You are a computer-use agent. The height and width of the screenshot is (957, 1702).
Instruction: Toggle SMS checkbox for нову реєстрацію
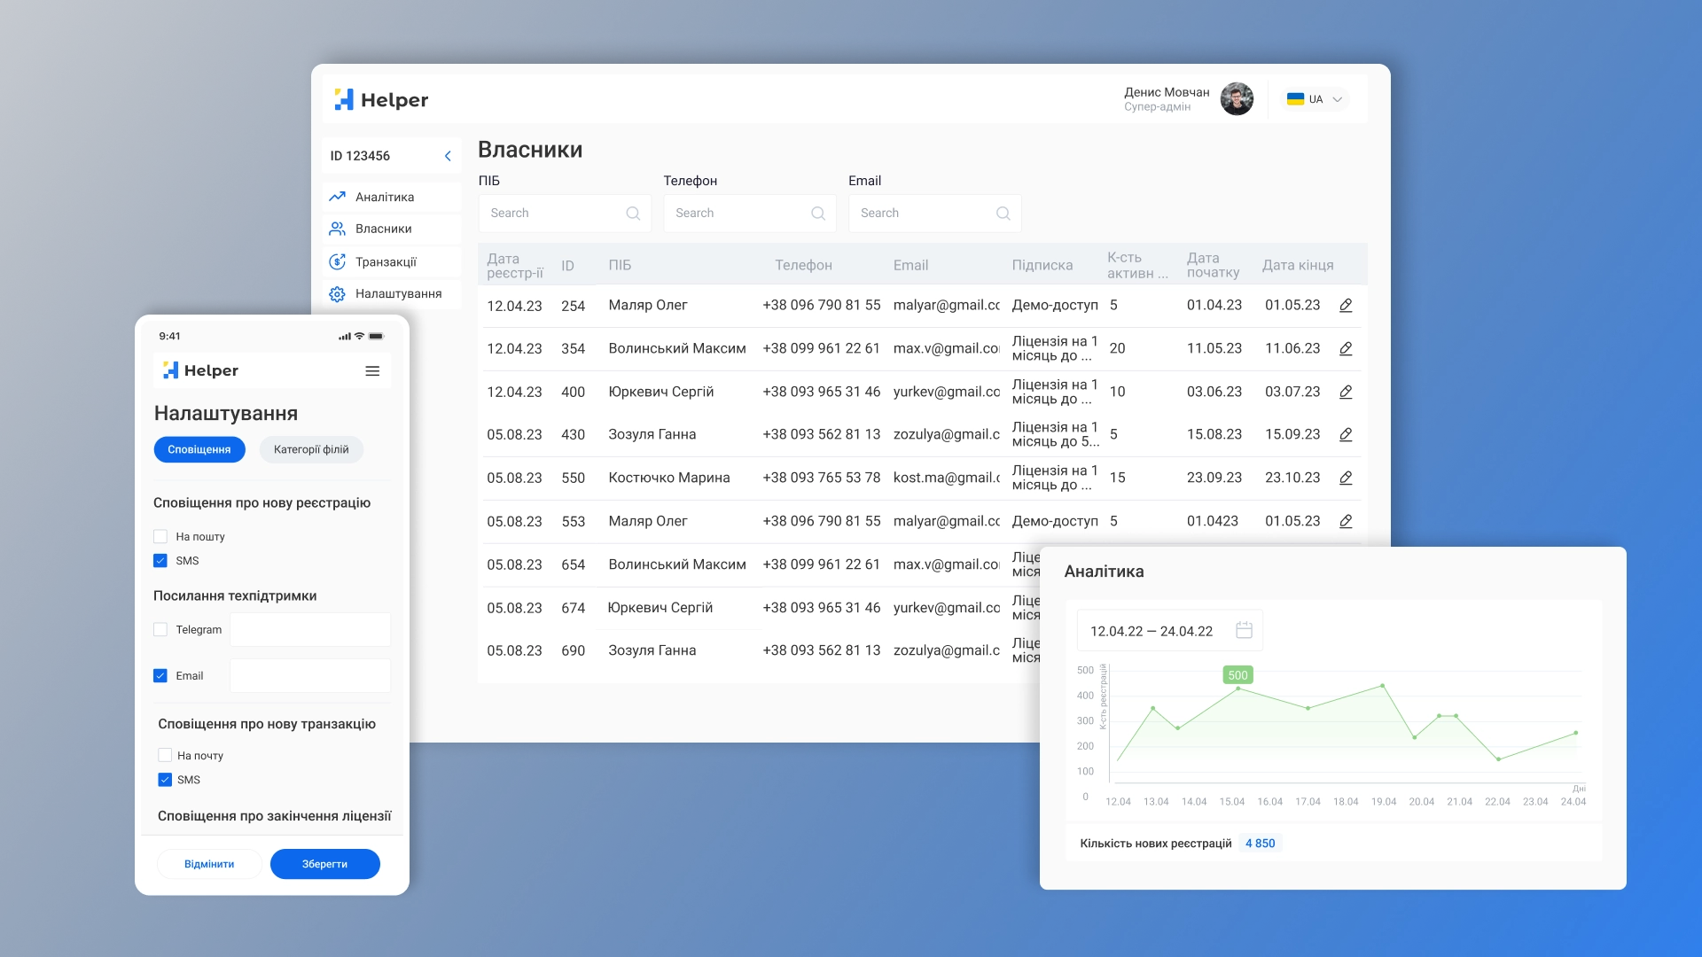coord(161,560)
